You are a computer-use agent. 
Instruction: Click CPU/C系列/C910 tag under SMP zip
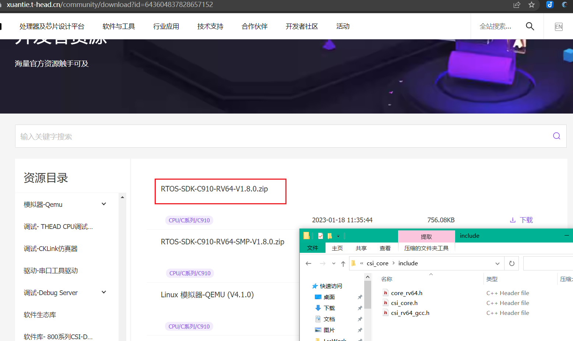click(190, 273)
